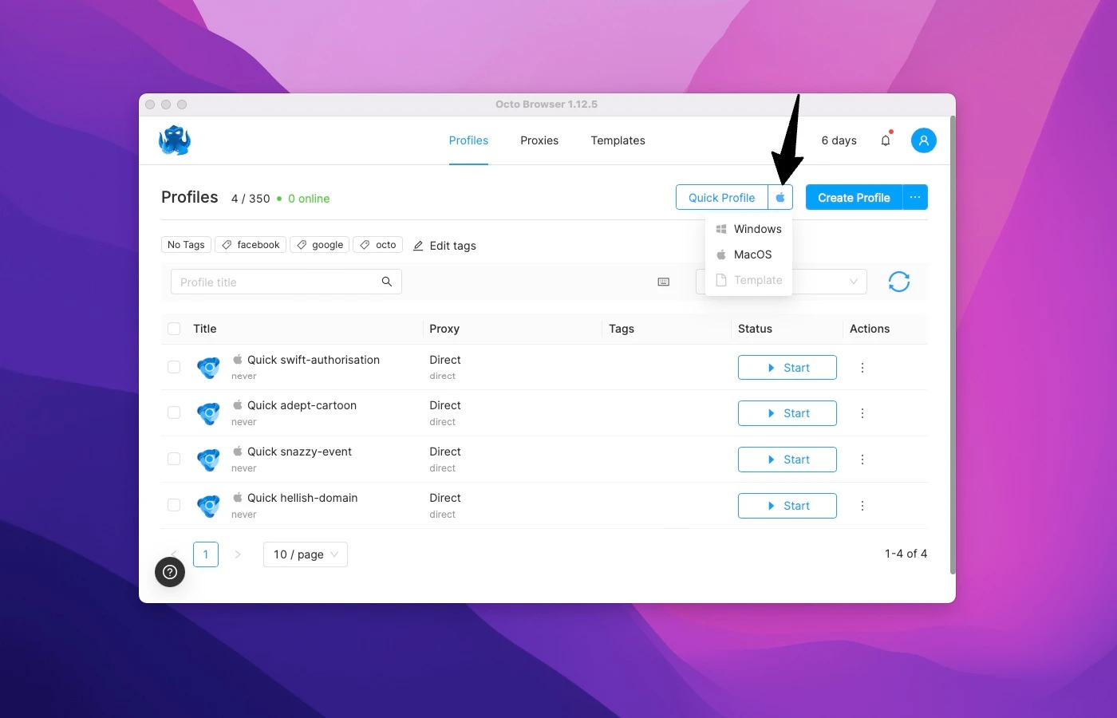1117x718 pixels.
Task: Select MacOS from the Quick Profile menu
Action: (x=751, y=254)
